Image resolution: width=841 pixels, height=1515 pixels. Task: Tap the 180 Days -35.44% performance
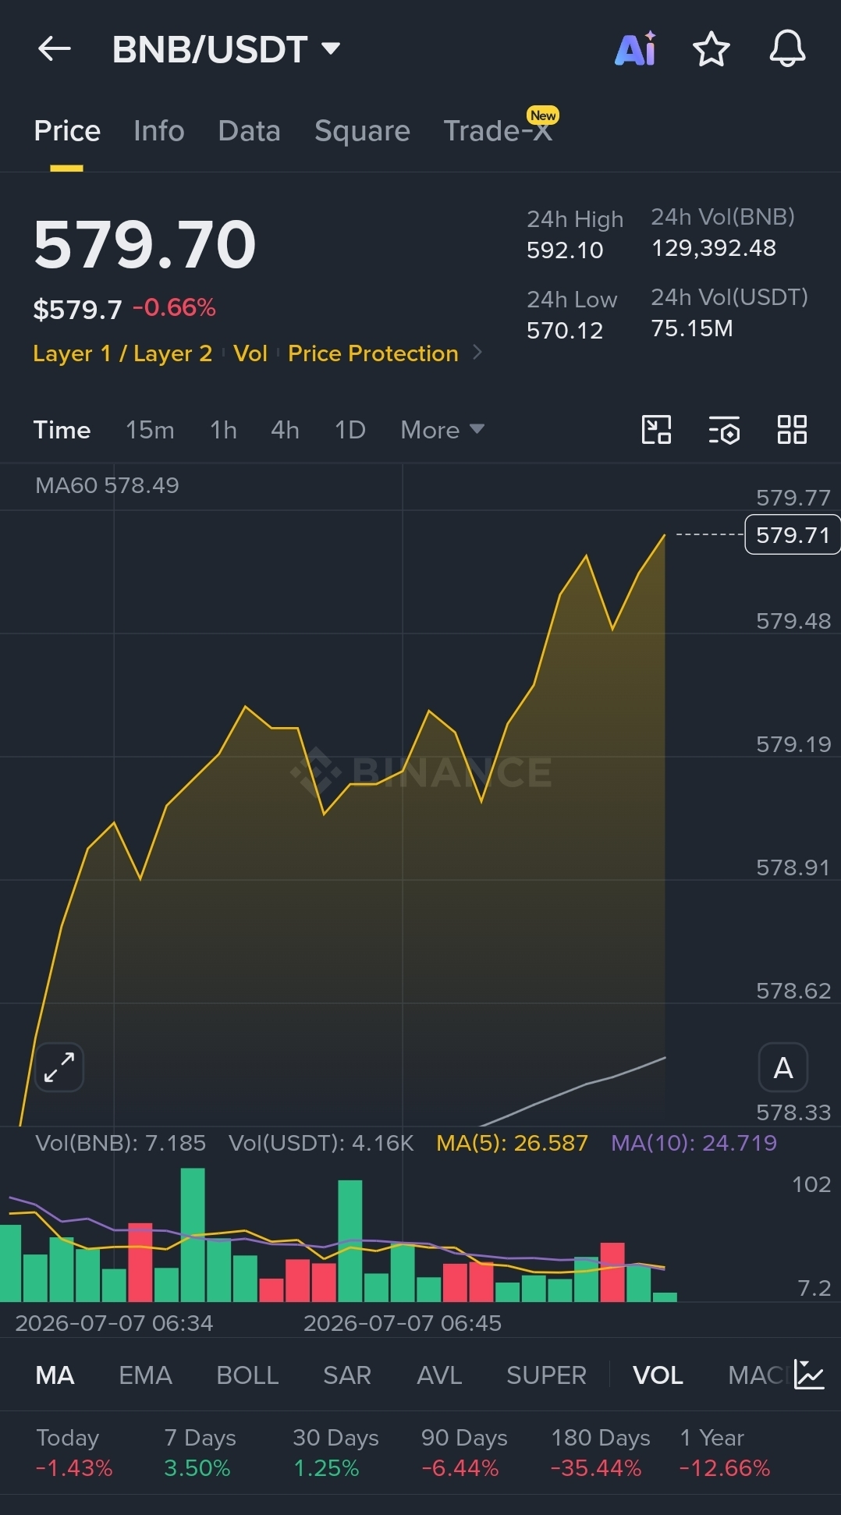tap(600, 1453)
